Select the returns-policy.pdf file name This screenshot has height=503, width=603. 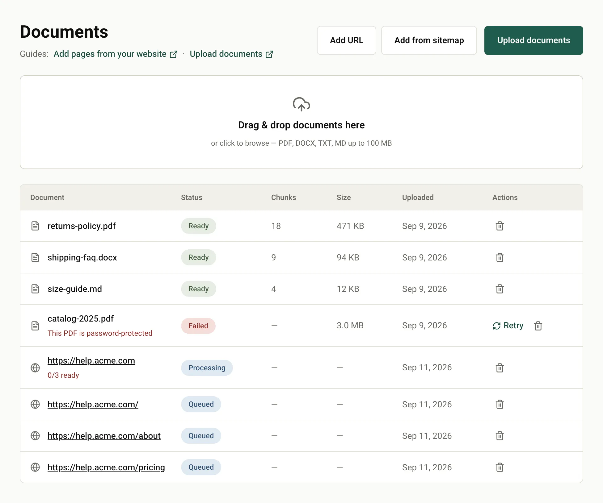point(82,226)
